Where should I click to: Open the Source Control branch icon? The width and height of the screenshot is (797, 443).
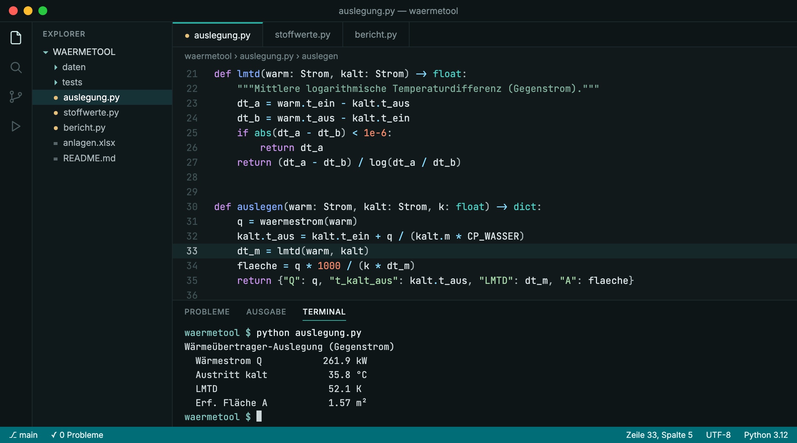tap(16, 97)
